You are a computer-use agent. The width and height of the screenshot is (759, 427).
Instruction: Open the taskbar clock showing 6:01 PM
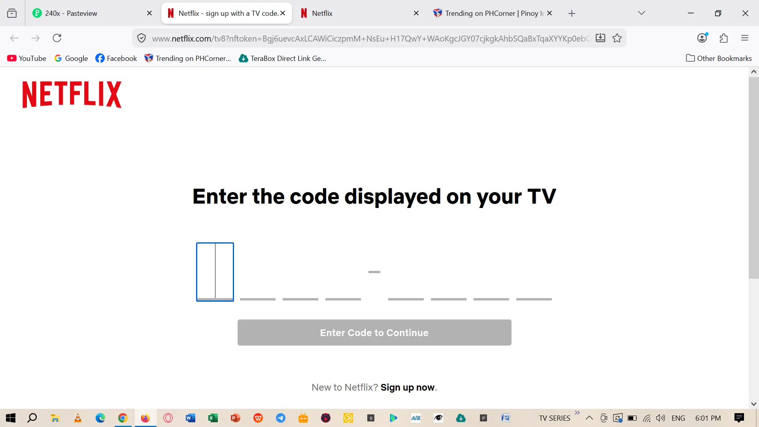[x=708, y=418]
